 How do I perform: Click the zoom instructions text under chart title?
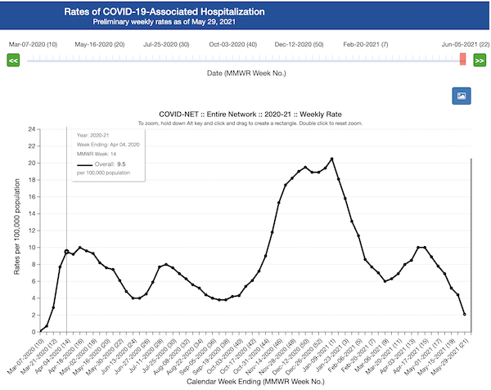pyautogui.click(x=250, y=123)
